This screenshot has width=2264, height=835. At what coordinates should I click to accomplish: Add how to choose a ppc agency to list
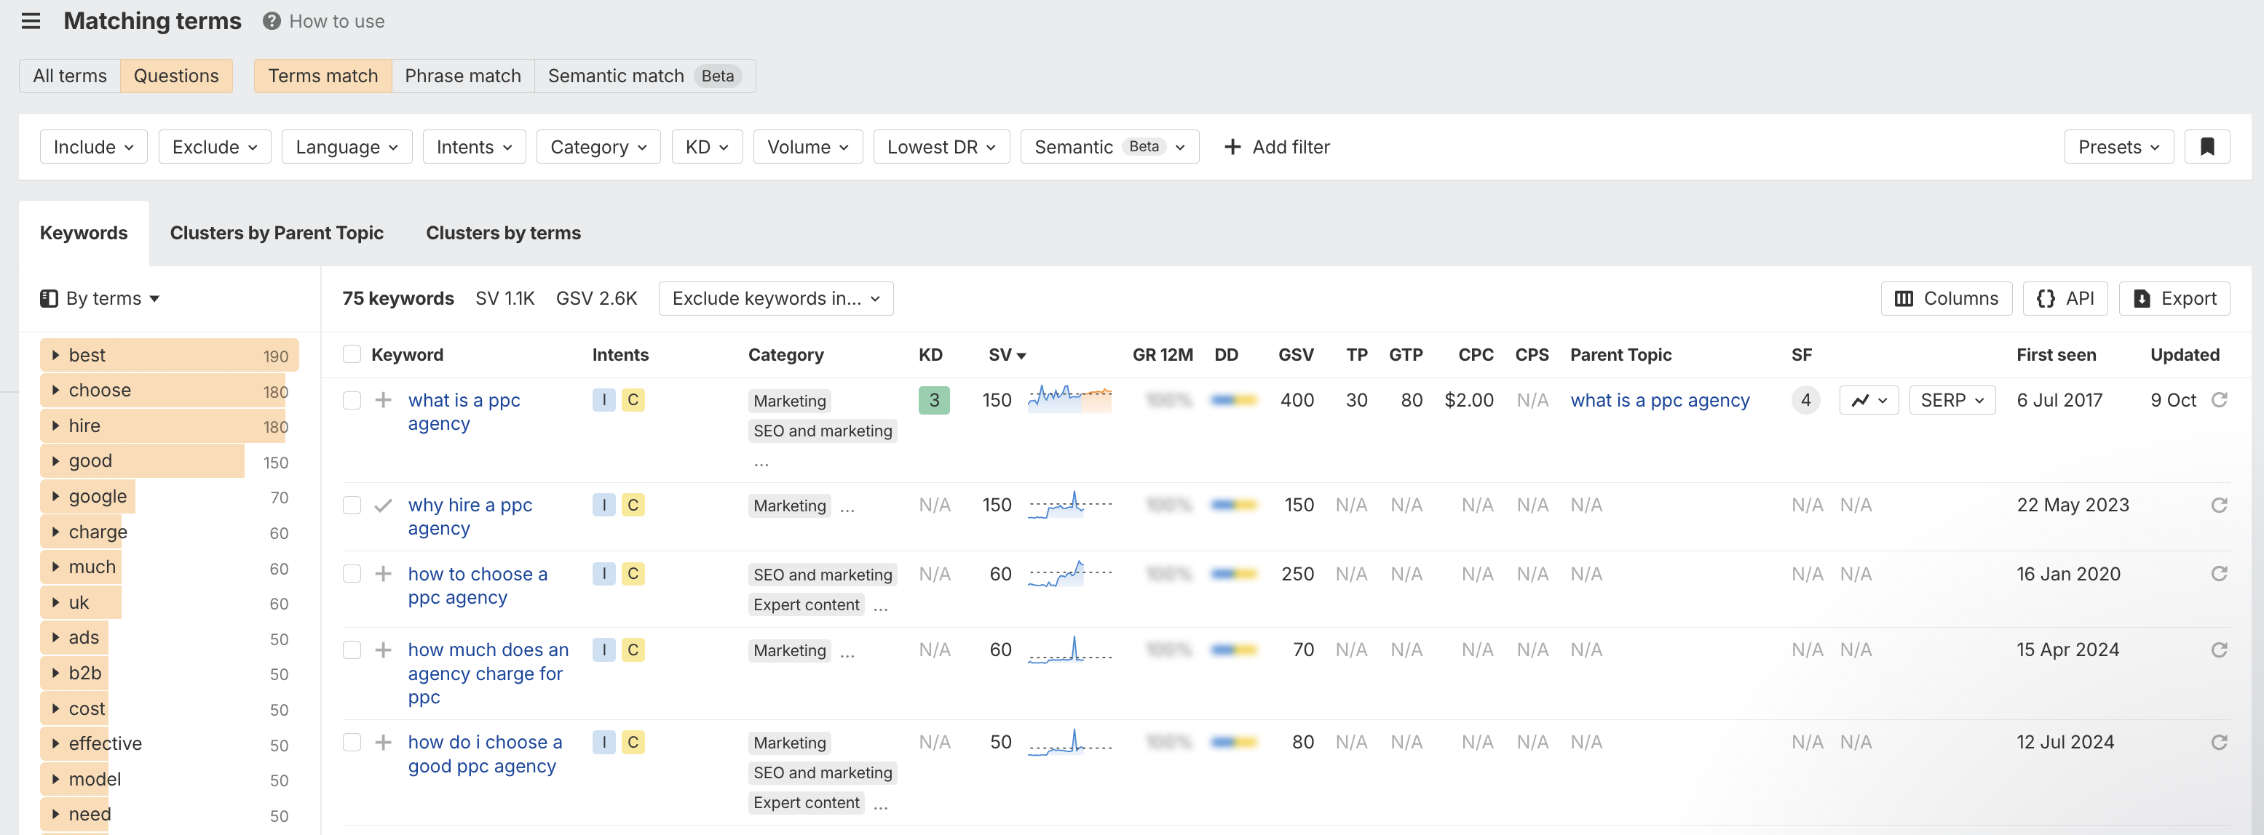tap(383, 574)
